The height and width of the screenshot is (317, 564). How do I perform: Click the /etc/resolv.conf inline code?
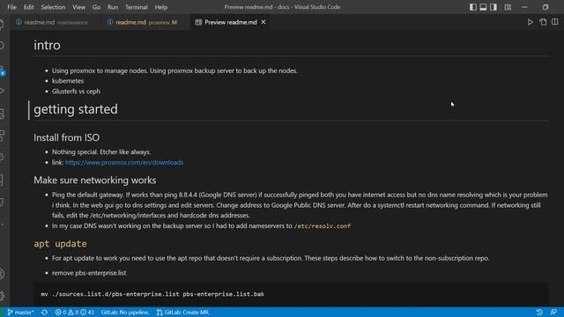click(323, 226)
